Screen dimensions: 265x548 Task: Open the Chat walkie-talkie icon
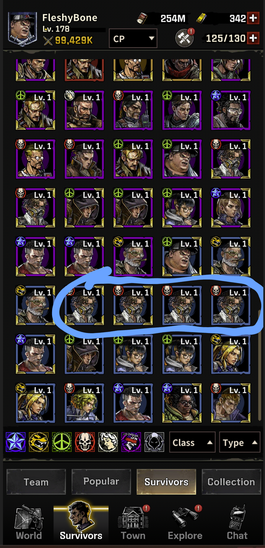point(237,523)
